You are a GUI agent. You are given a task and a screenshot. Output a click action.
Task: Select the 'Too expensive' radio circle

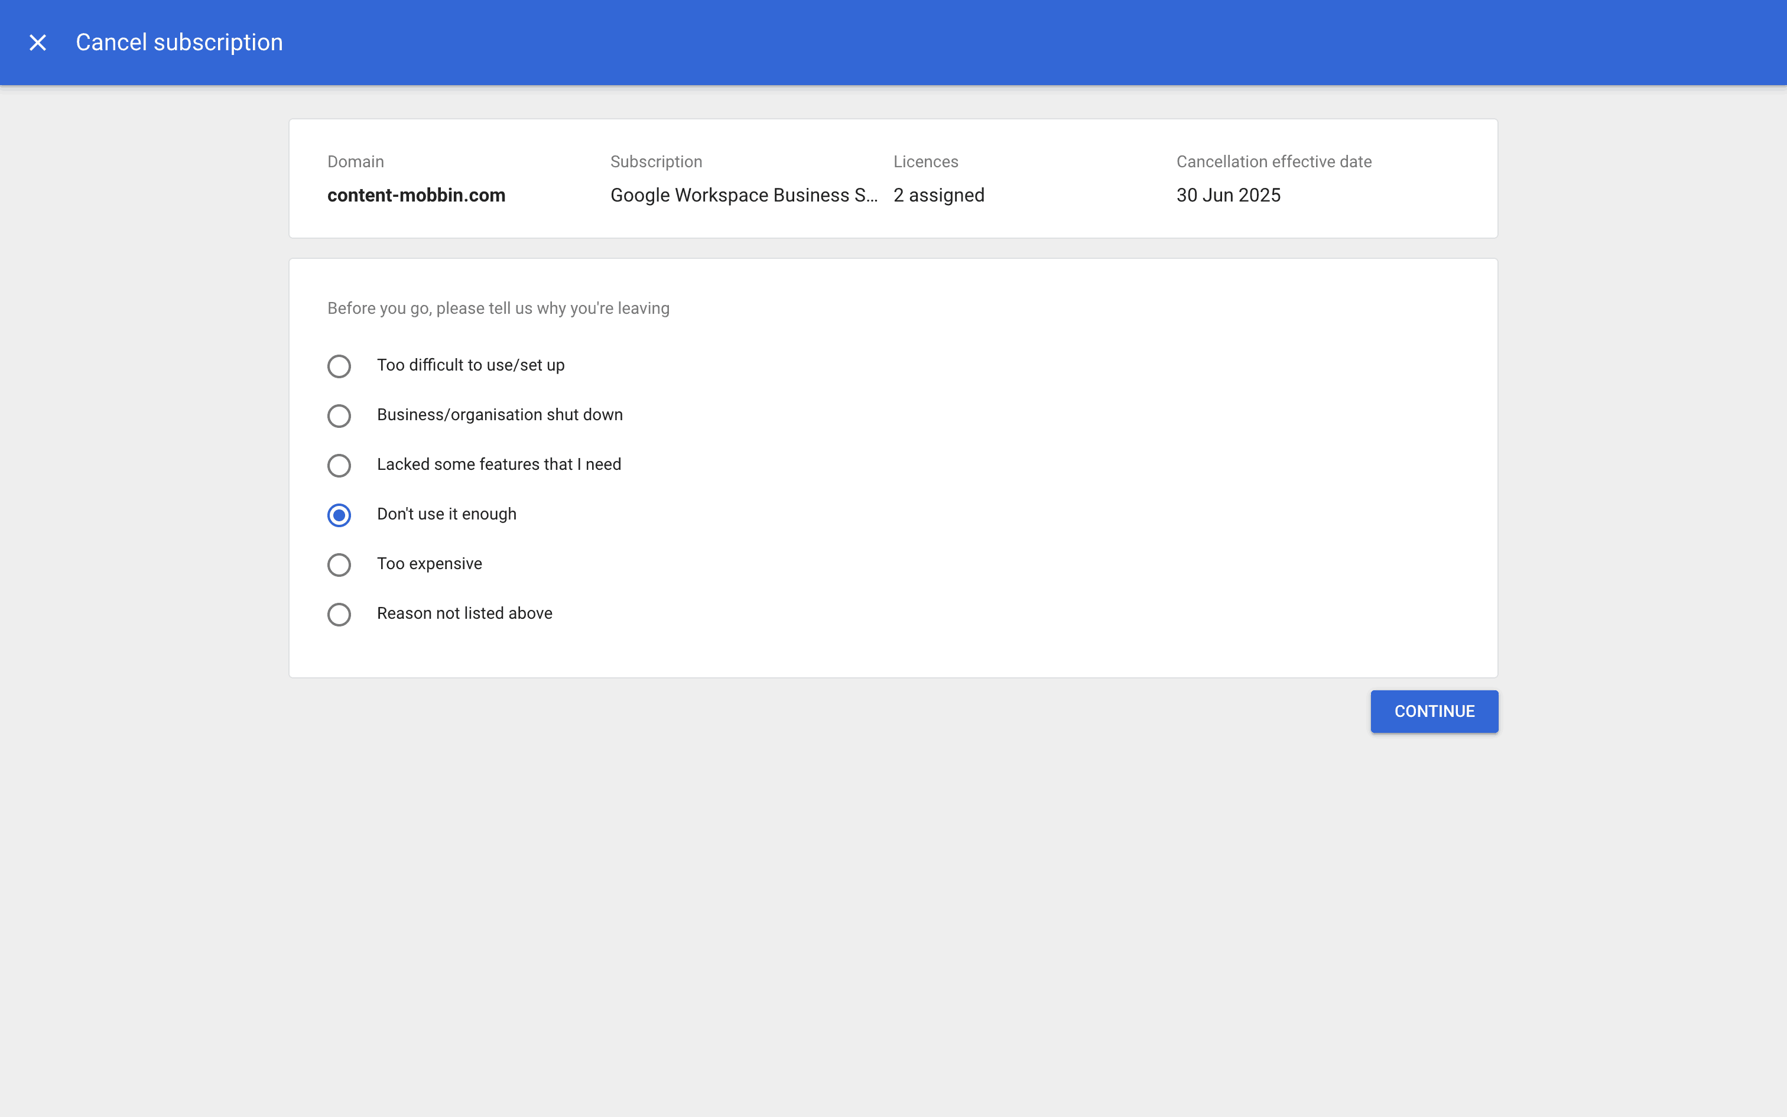coord(339,565)
